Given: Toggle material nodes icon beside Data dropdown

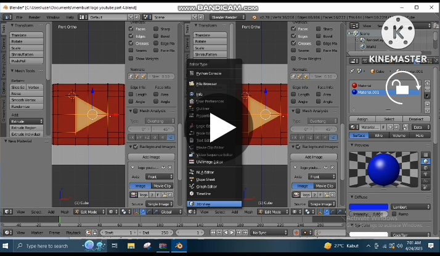Looking at the screenshot, I should tap(405, 127).
